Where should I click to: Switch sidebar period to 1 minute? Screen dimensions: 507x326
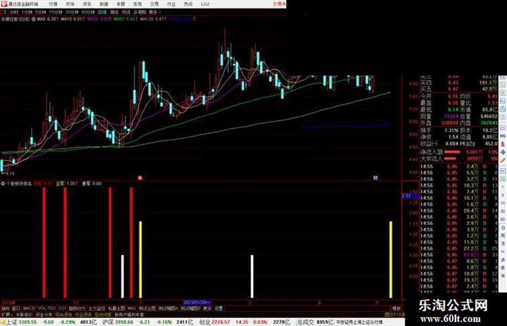tap(503, 188)
